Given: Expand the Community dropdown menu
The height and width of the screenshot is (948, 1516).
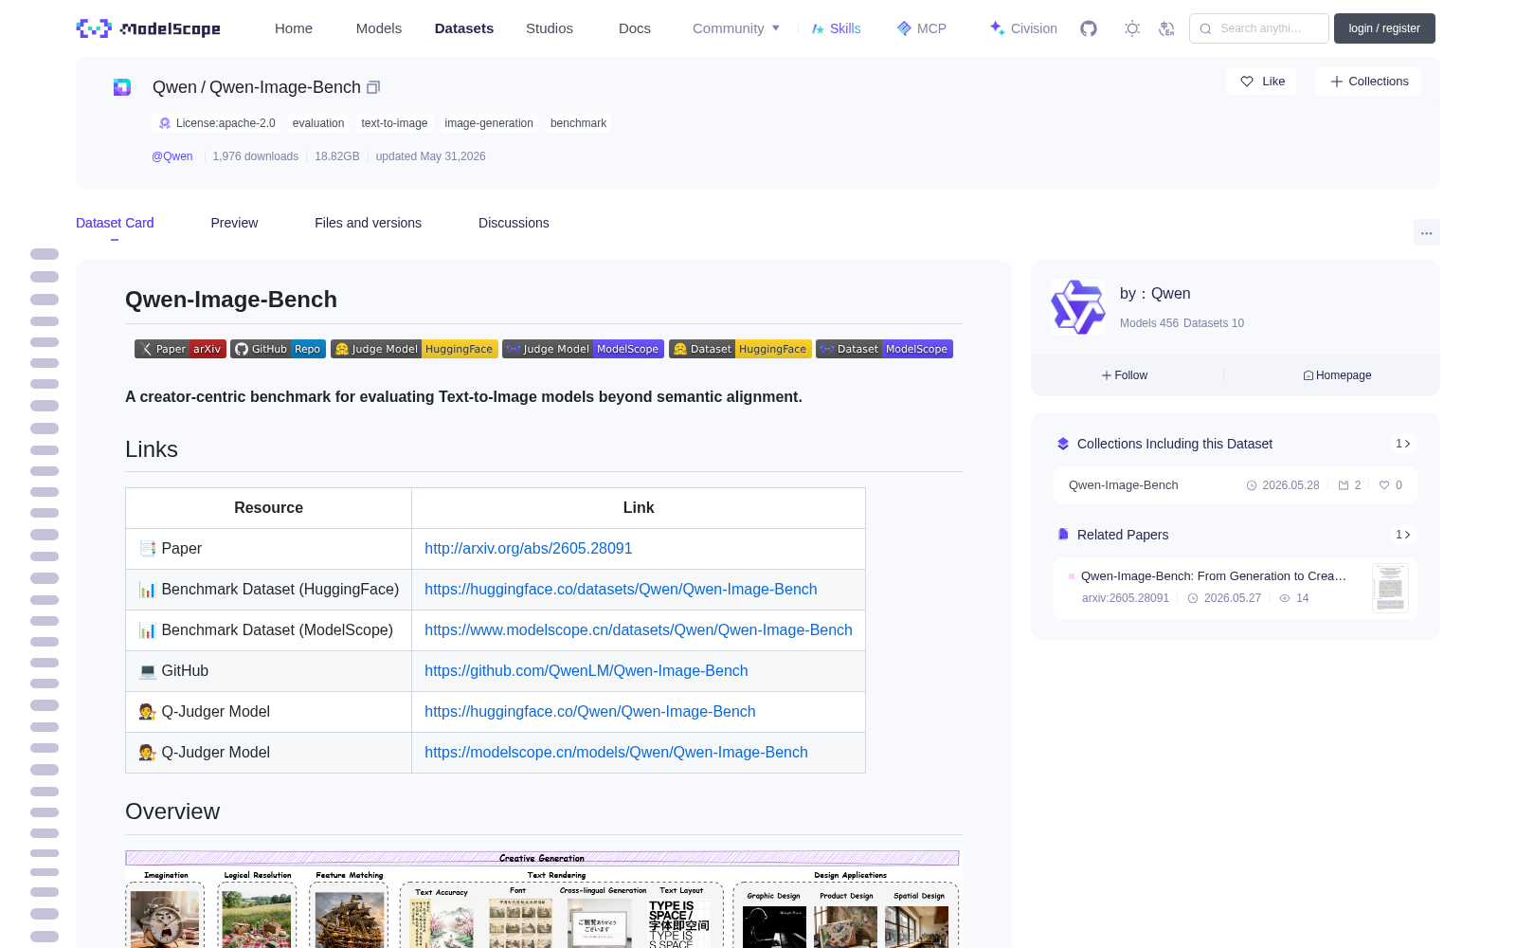Looking at the screenshot, I should click(736, 28).
